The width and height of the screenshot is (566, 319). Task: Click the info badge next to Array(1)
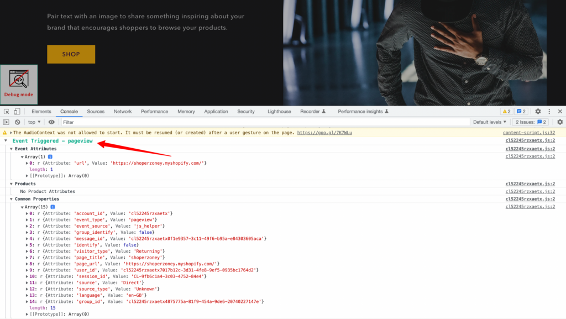50,156
